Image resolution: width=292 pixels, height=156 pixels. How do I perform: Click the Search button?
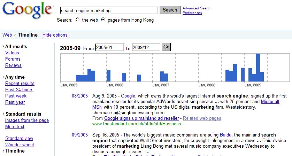coord(170,10)
